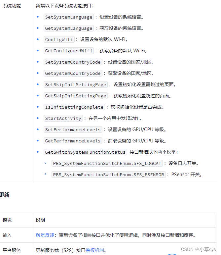Click the SetSystemCountryCode code label
The width and height of the screenshot is (221, 255).
(73, 62)
